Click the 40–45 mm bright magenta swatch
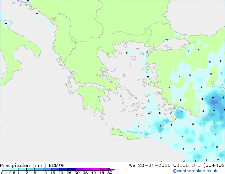The image size is (225, 174). click(96, 169)
